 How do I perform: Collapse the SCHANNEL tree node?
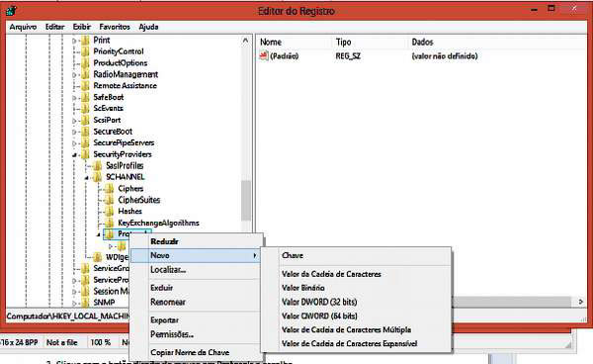pos(86,177)
